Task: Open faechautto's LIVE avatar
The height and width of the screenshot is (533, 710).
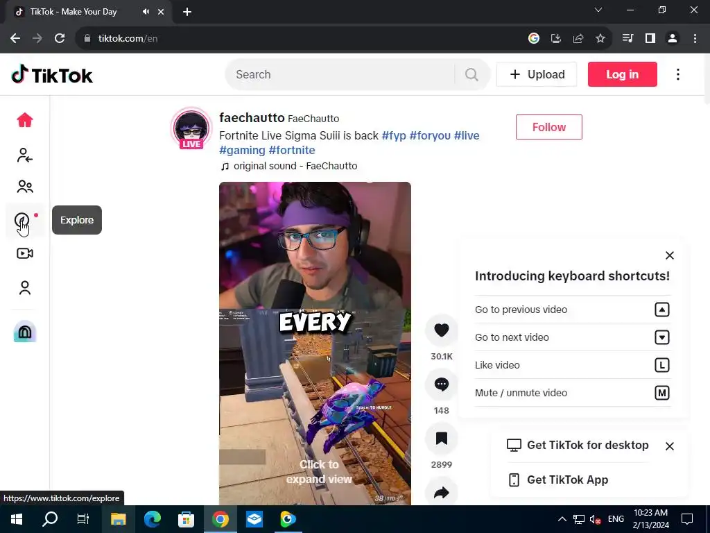Action: (191, 128)
